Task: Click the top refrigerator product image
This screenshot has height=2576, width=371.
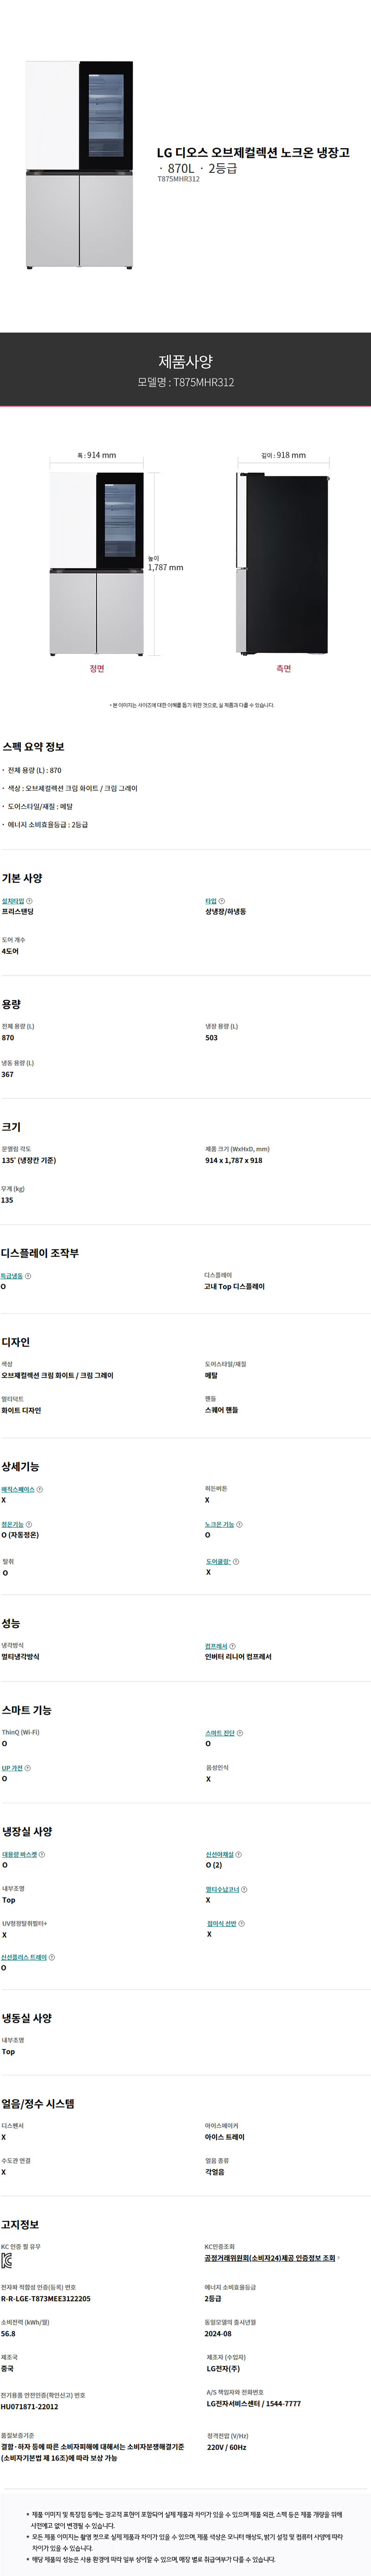Action: (x=79, y=165)
